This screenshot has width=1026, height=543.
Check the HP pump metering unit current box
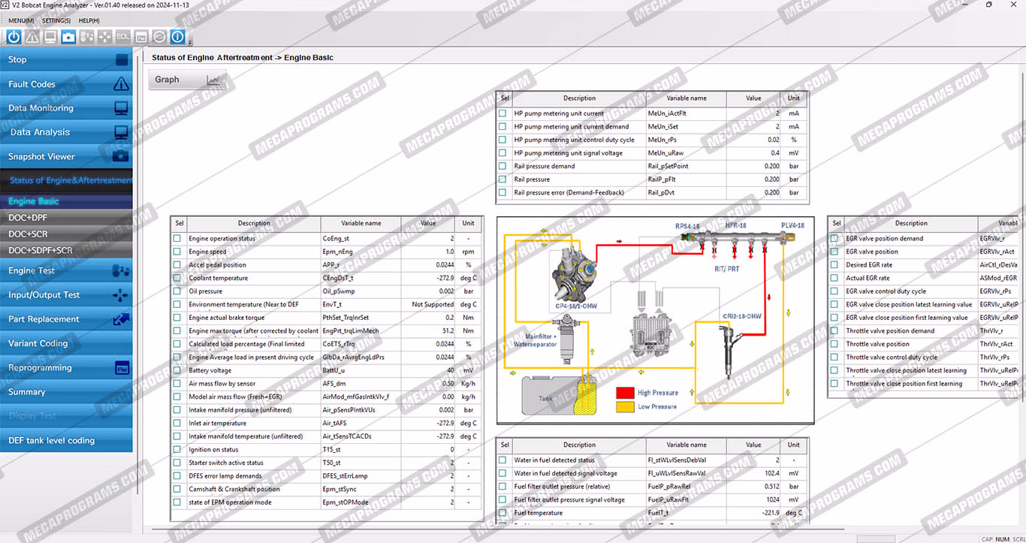pos(502,113)
